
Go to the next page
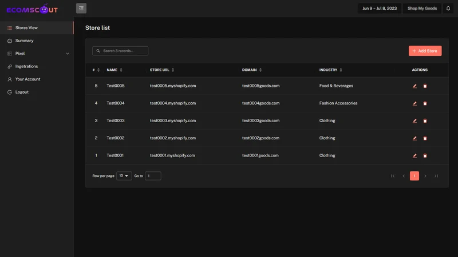425,176
